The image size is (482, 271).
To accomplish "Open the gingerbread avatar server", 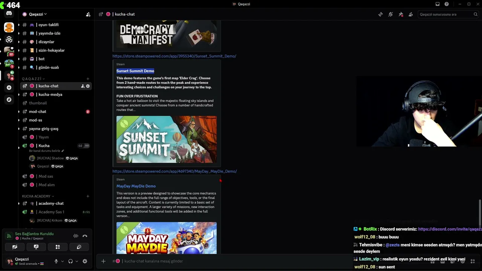I will pyautogui.click(x=9, y=27).
